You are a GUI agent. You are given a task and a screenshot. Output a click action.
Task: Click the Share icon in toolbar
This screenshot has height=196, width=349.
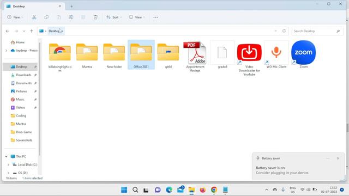point(83,17)
